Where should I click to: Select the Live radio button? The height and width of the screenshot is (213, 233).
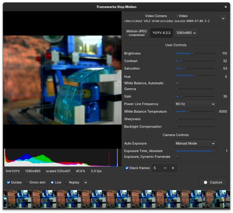click(x=52, y=182)
